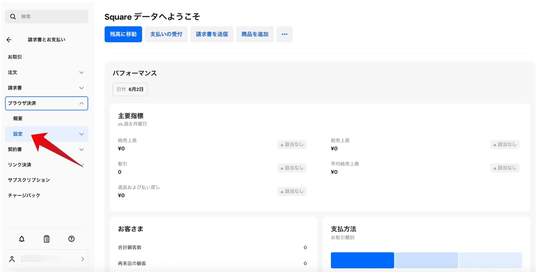Viewport: 536px width, 273px height.
Task: Open サブスクリプション in the sidebar
Action: pyautogui.click(x=29, y=180)
